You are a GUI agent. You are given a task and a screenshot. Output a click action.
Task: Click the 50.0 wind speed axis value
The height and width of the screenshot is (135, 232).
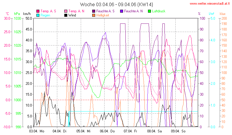click(29, 18)
